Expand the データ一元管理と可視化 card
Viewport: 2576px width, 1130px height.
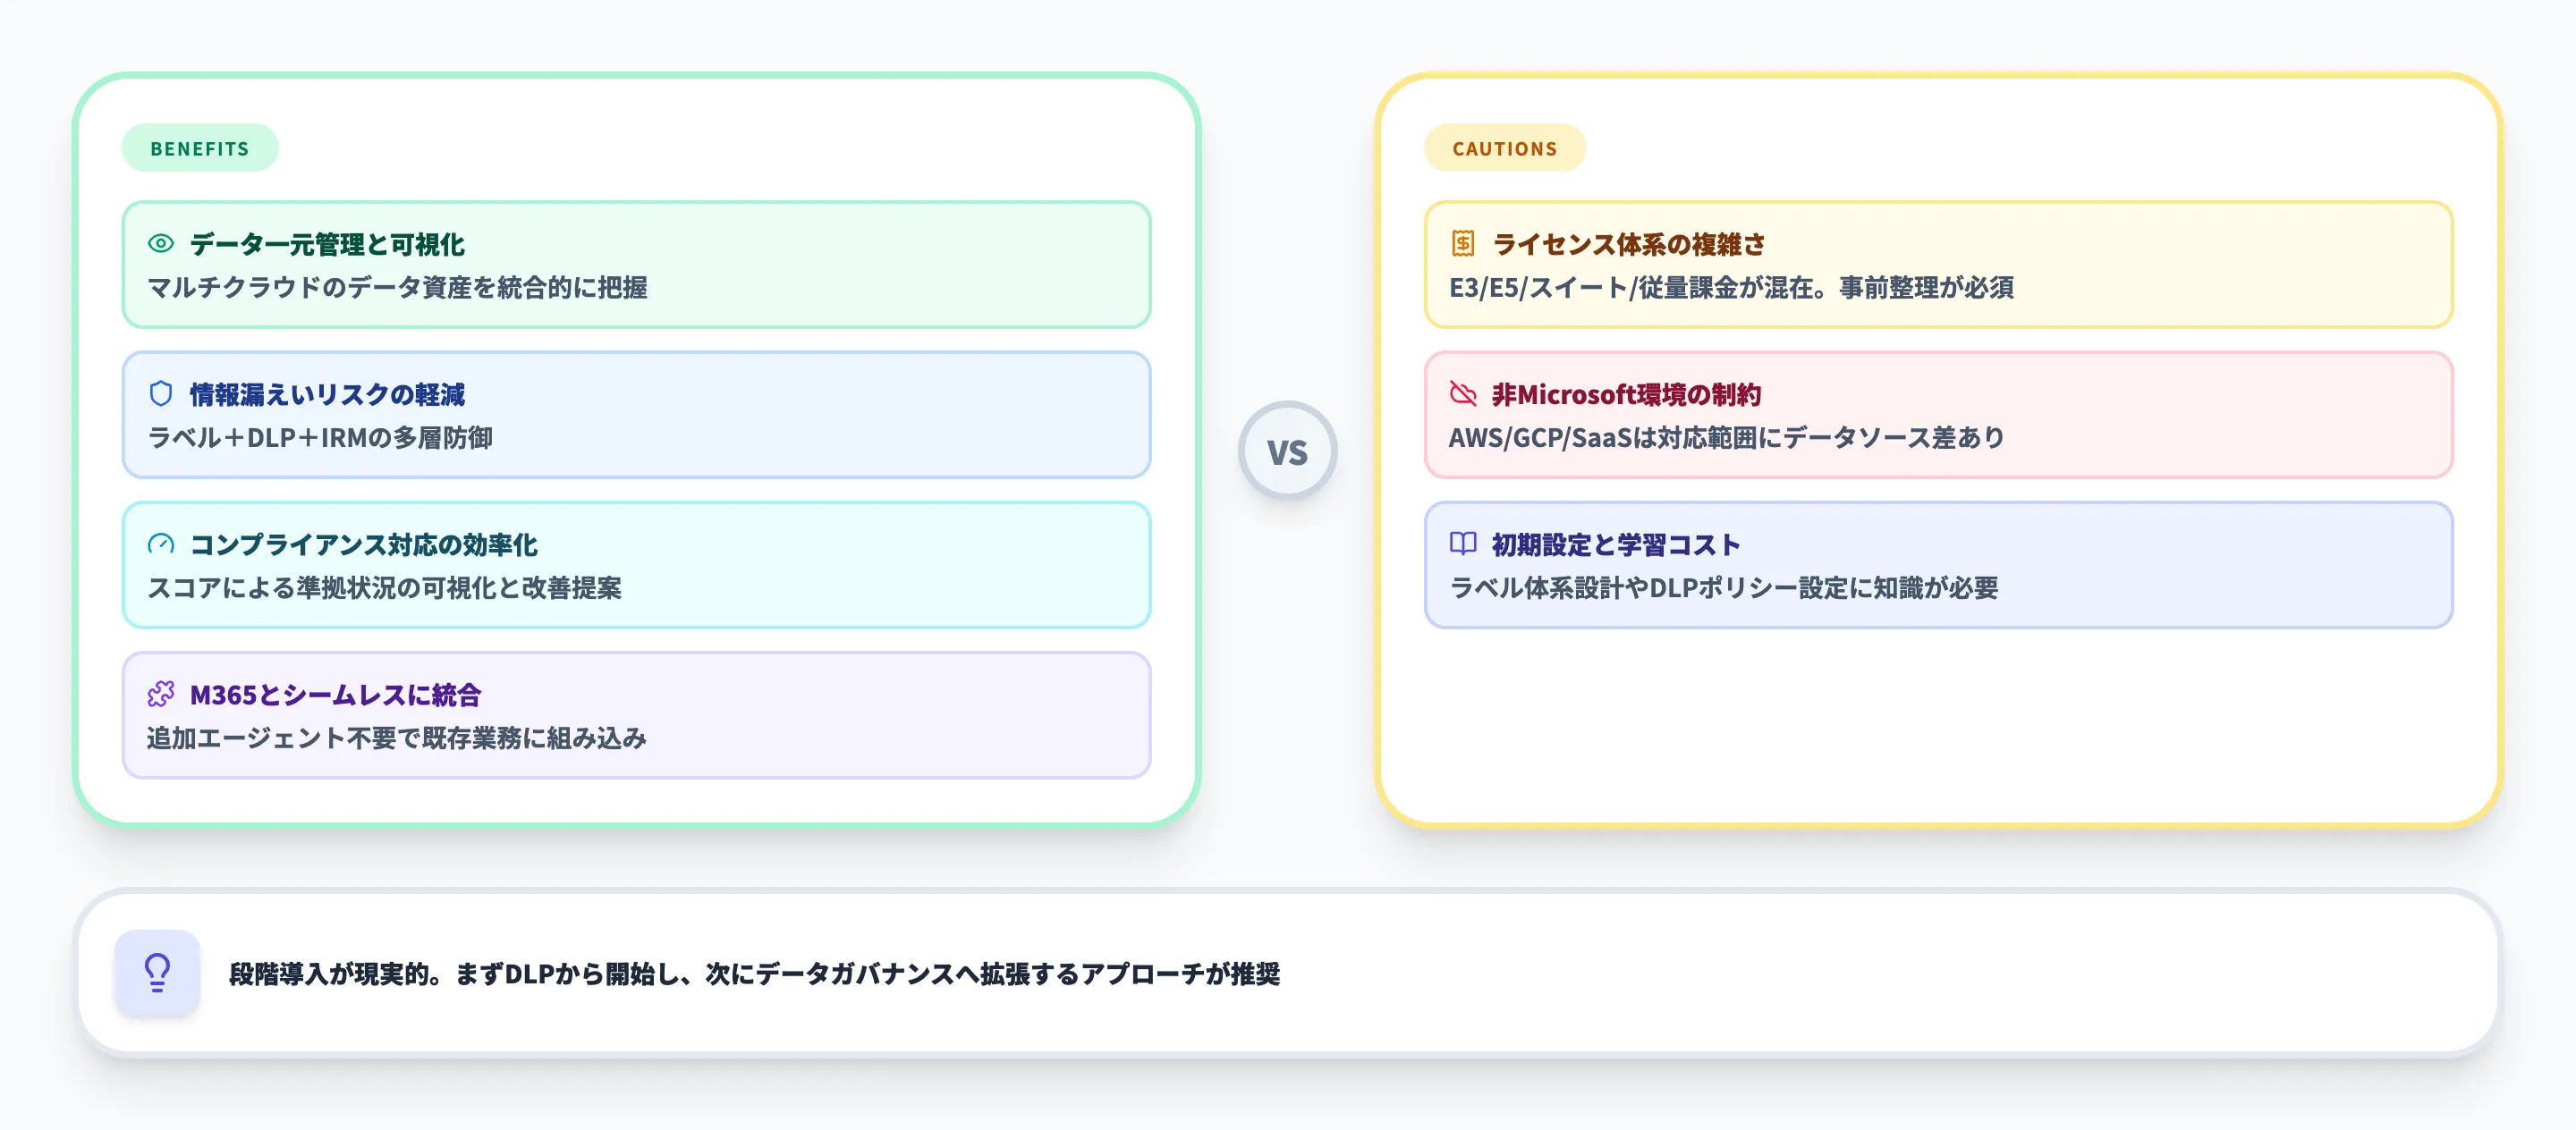point(637,264)
